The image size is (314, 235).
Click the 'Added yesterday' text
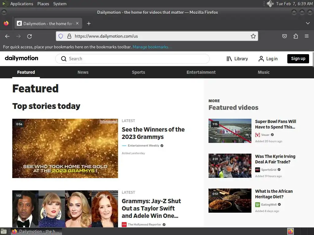(x=133, y=153)
